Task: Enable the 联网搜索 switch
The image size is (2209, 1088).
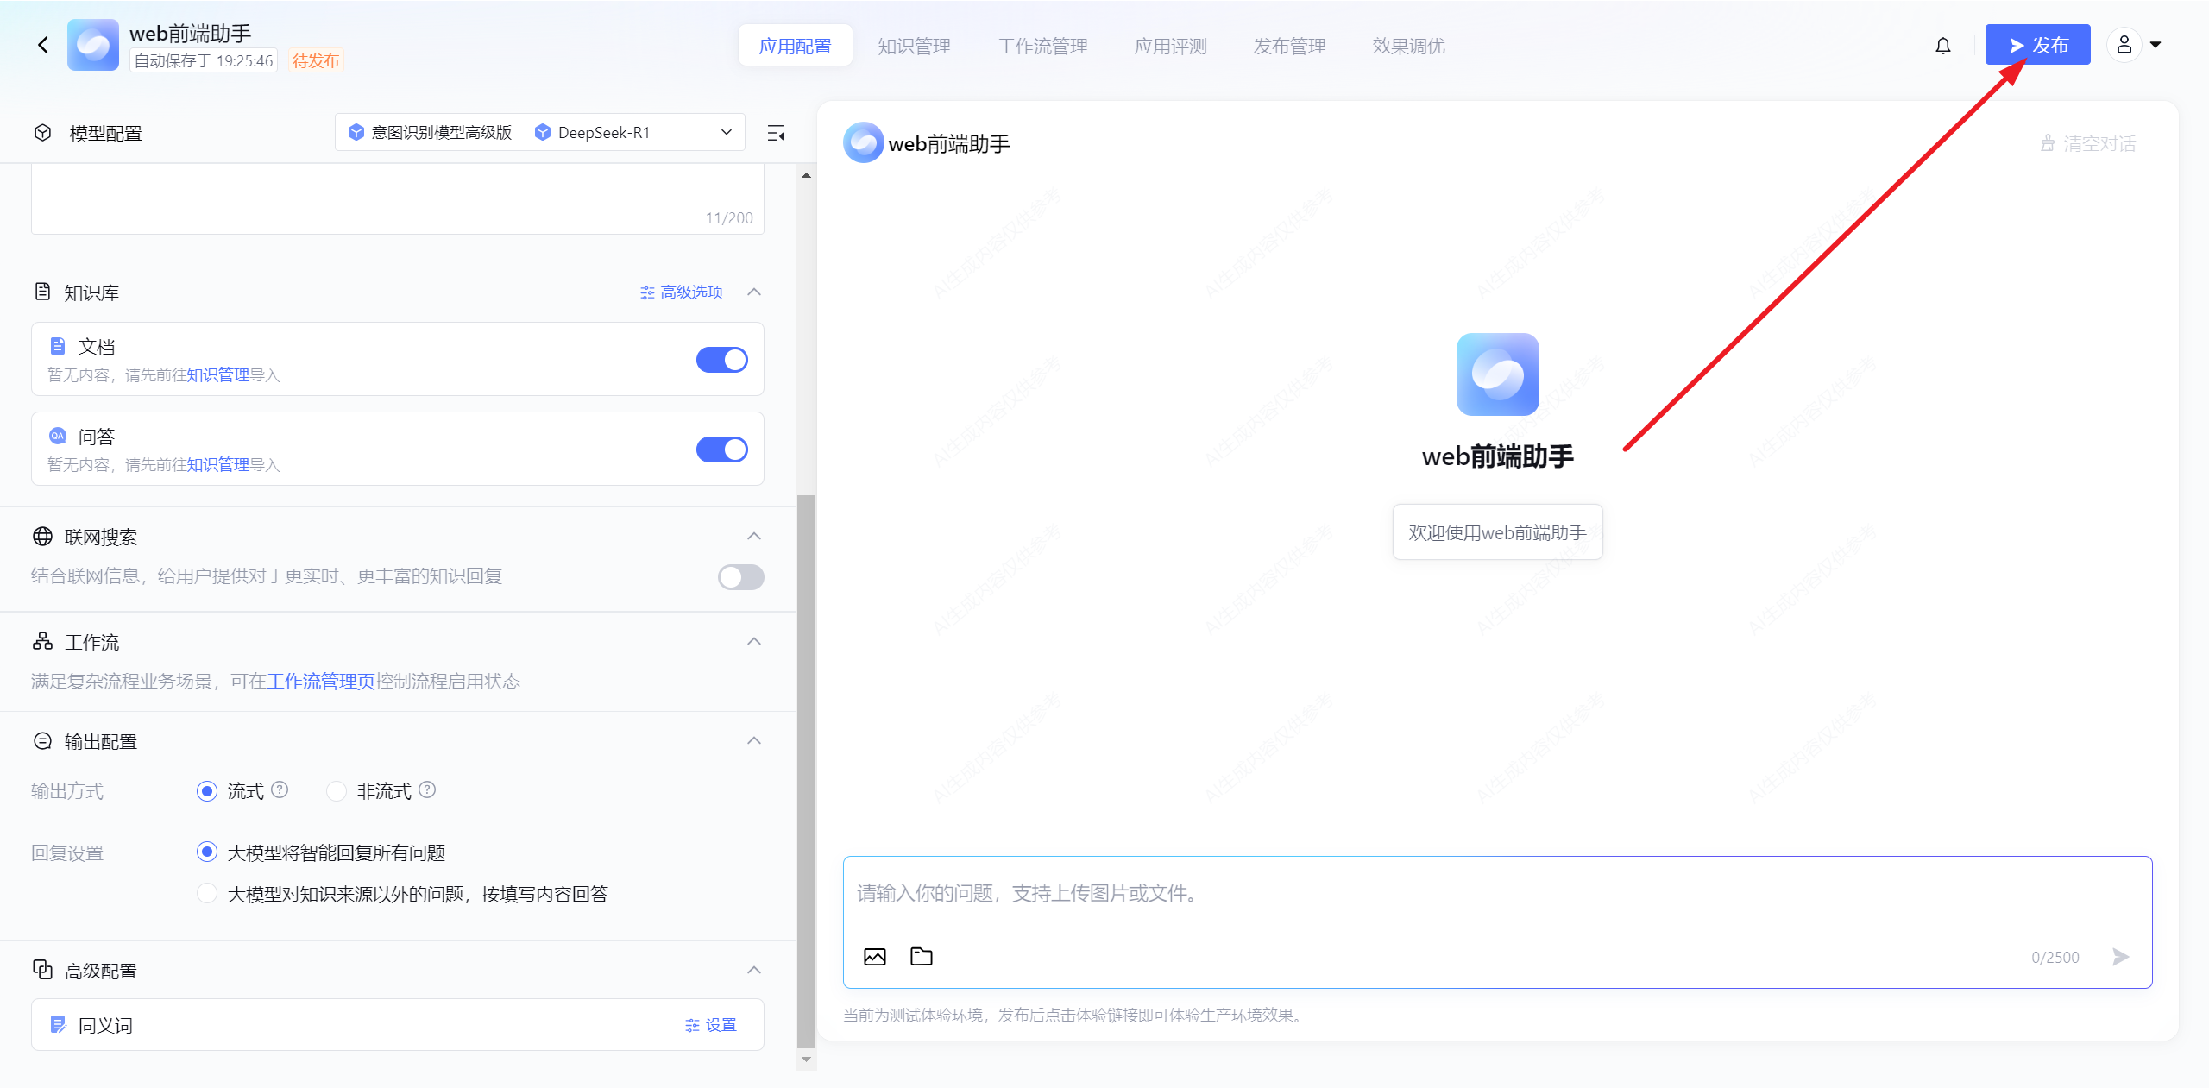Action: tap(741, 577)
